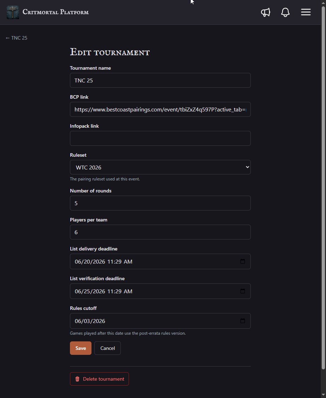Click the List delivery deadline date text
The width and height of the screenshot is (326, 398).
coord(103,262)
